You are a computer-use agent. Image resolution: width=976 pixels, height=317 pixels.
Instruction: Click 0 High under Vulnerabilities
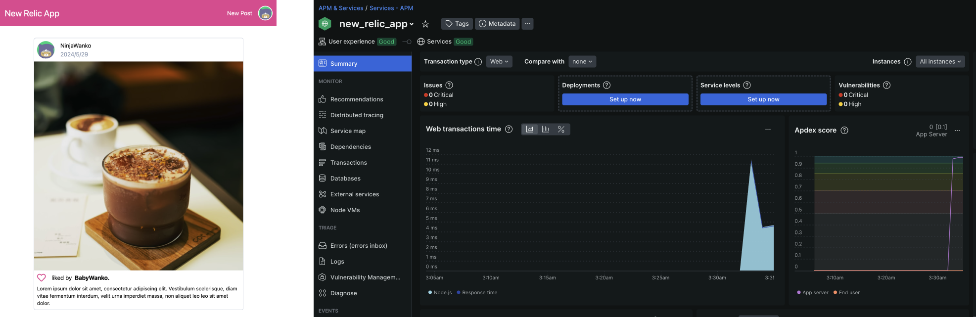tap(850, 104)
